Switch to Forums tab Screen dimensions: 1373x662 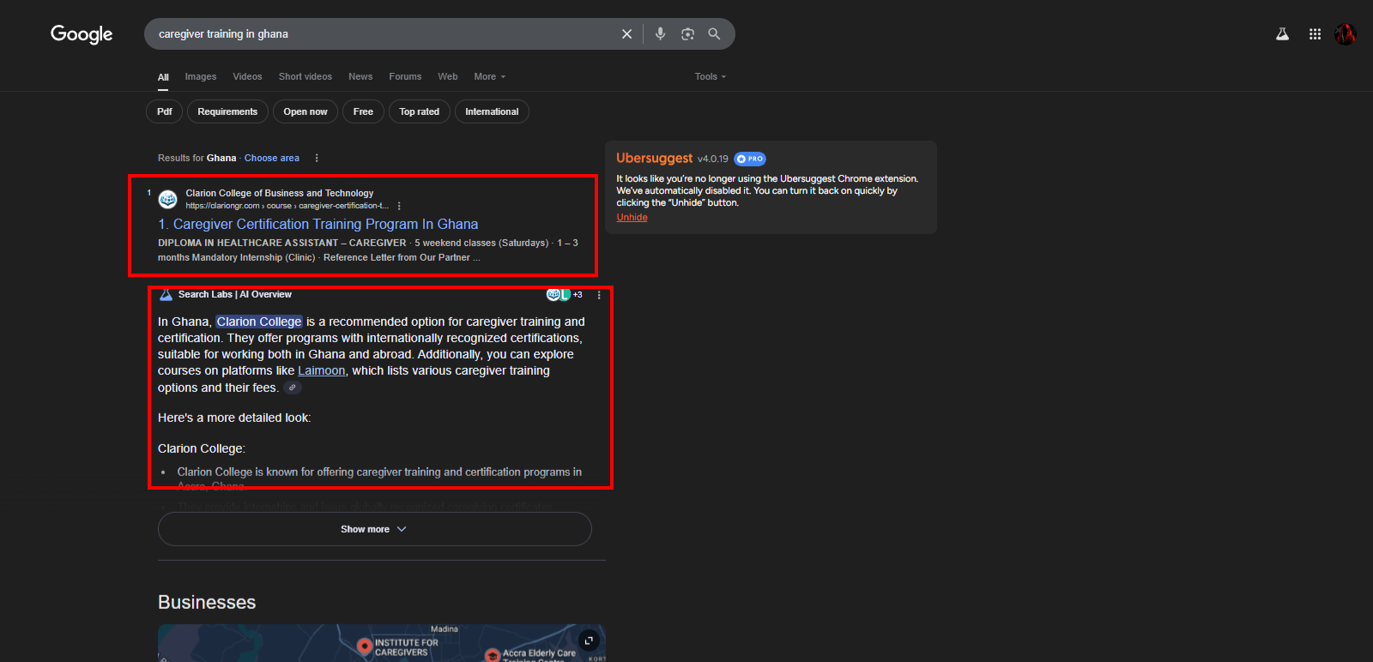pyautogui.click(x=405, y=77)
